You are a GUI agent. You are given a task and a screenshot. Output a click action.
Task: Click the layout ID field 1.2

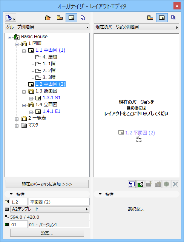19,202
